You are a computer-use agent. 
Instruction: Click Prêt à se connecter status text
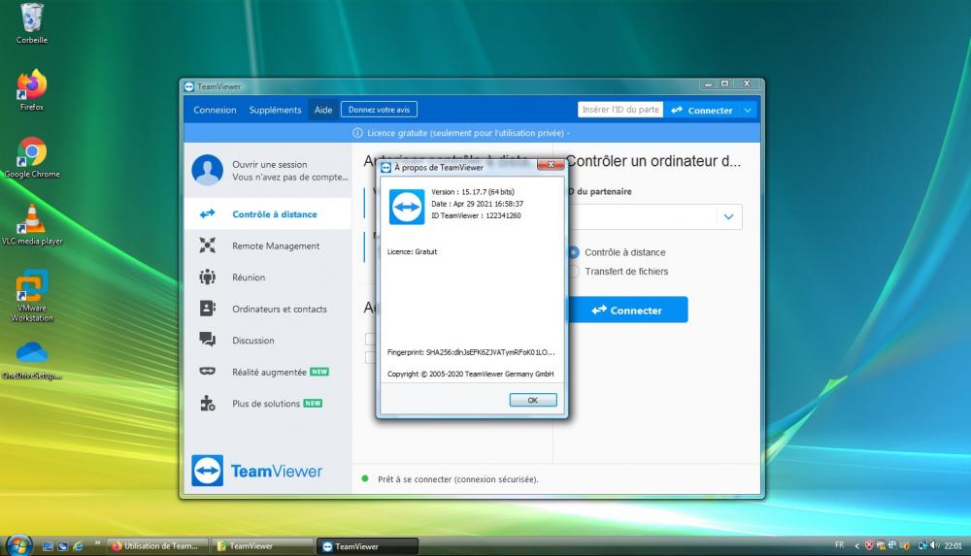pos(458,479)
